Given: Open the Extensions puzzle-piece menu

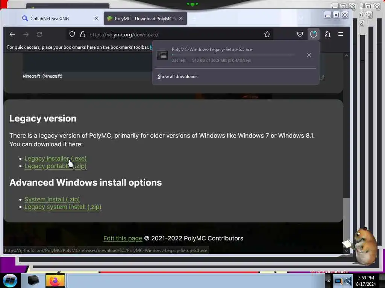Looking at the screenshot, I should point(327,34).
